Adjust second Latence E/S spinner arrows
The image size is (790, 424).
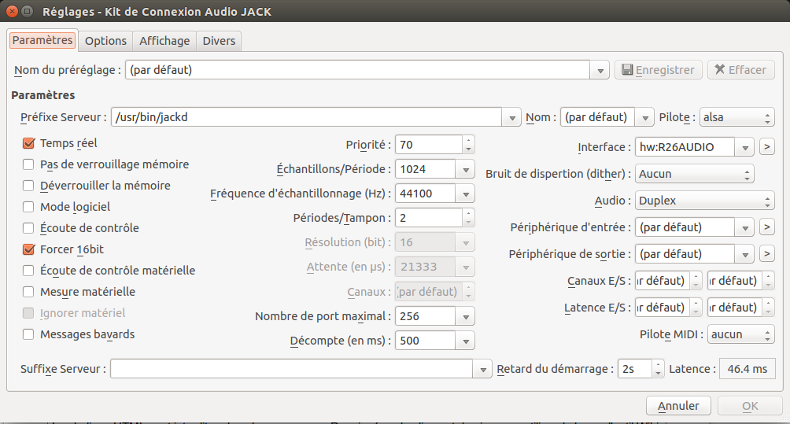(768, 307)
